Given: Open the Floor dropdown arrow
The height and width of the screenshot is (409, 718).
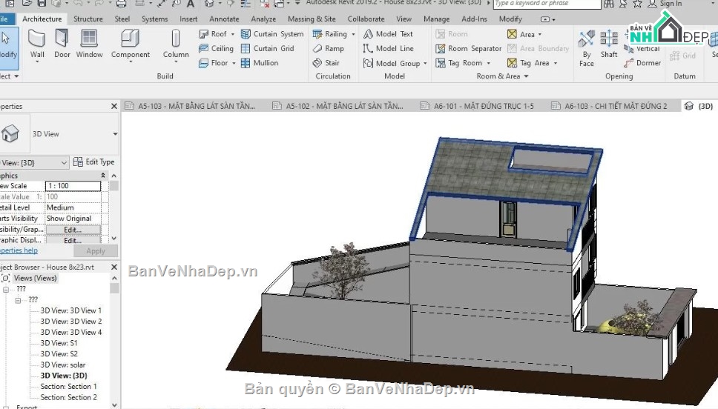Looking at the screenshot, I should (x=234, y=63).
